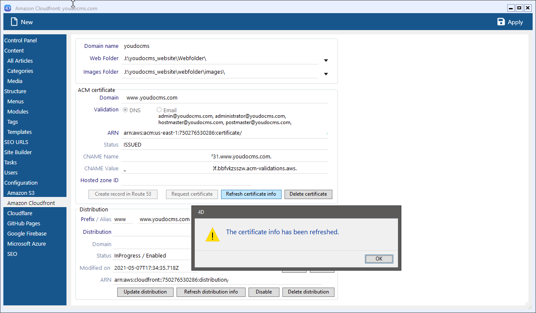
Task: Click the ISSUED certificate status field
Action: pos(224,145)
